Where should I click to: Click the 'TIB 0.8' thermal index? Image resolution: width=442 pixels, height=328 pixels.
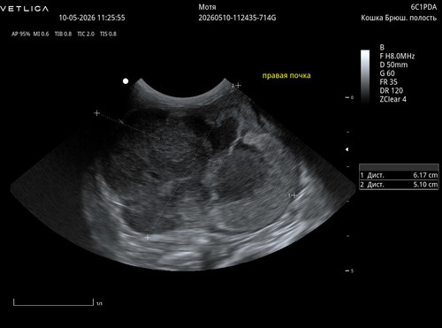[63, 34]
